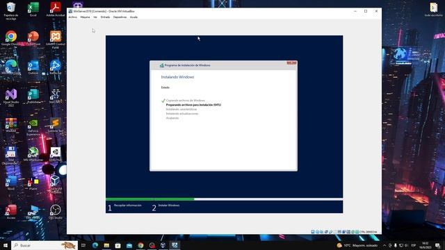The width and height of the screenshot is (445, 250).
Task: Click the 'Recopilar información' step 1 label
Action: pyautogui.click(x=128, y=206)
